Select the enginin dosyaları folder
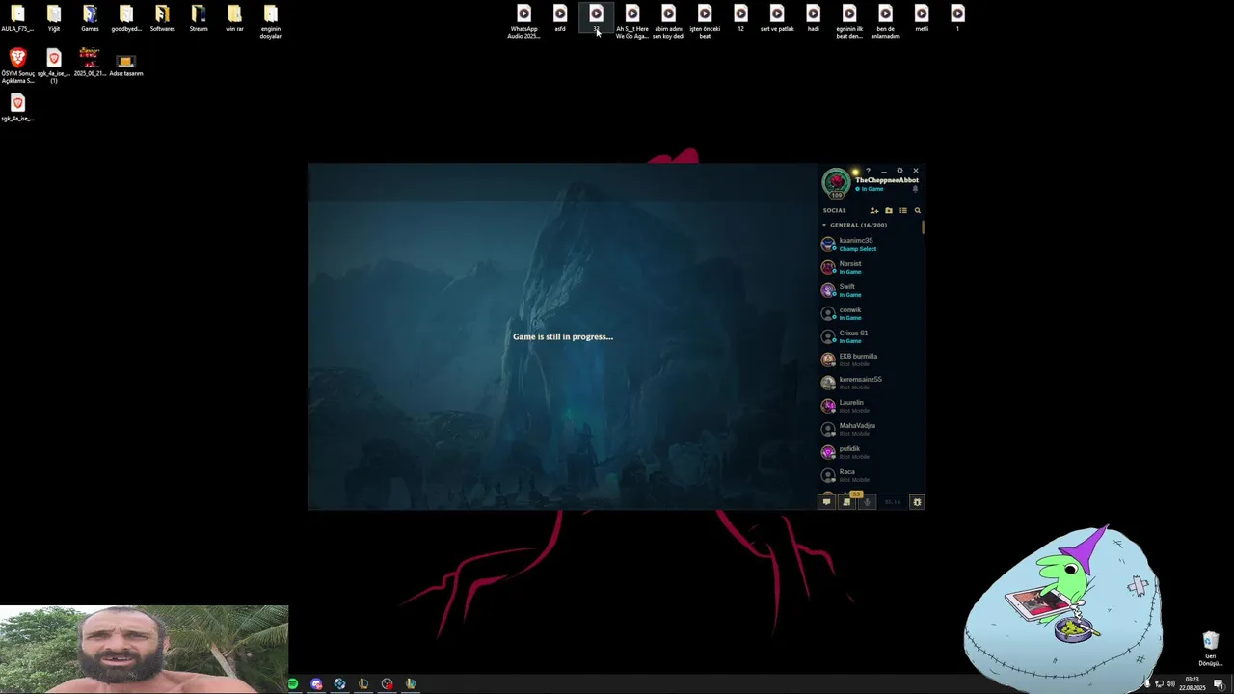 [271, 21]
